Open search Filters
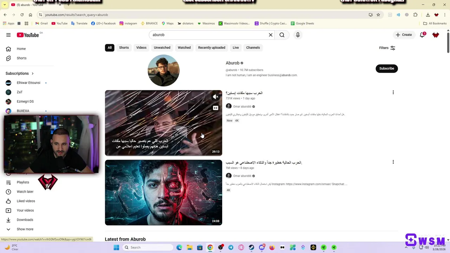The height and width of the screenshot is (253, 450). tap(387, 48)
